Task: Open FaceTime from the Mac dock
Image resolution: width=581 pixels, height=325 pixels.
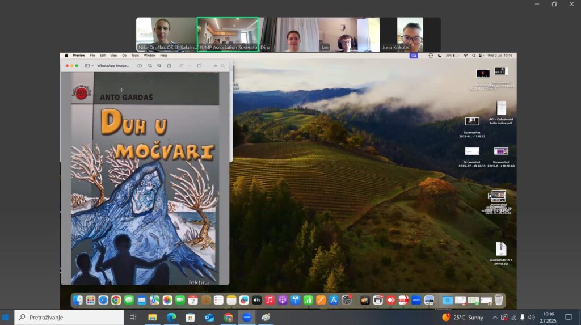Action: point(180,300)
